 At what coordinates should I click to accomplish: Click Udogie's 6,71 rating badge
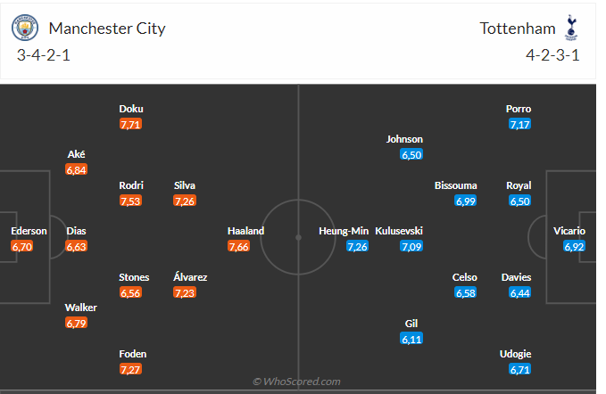point(520,369)
